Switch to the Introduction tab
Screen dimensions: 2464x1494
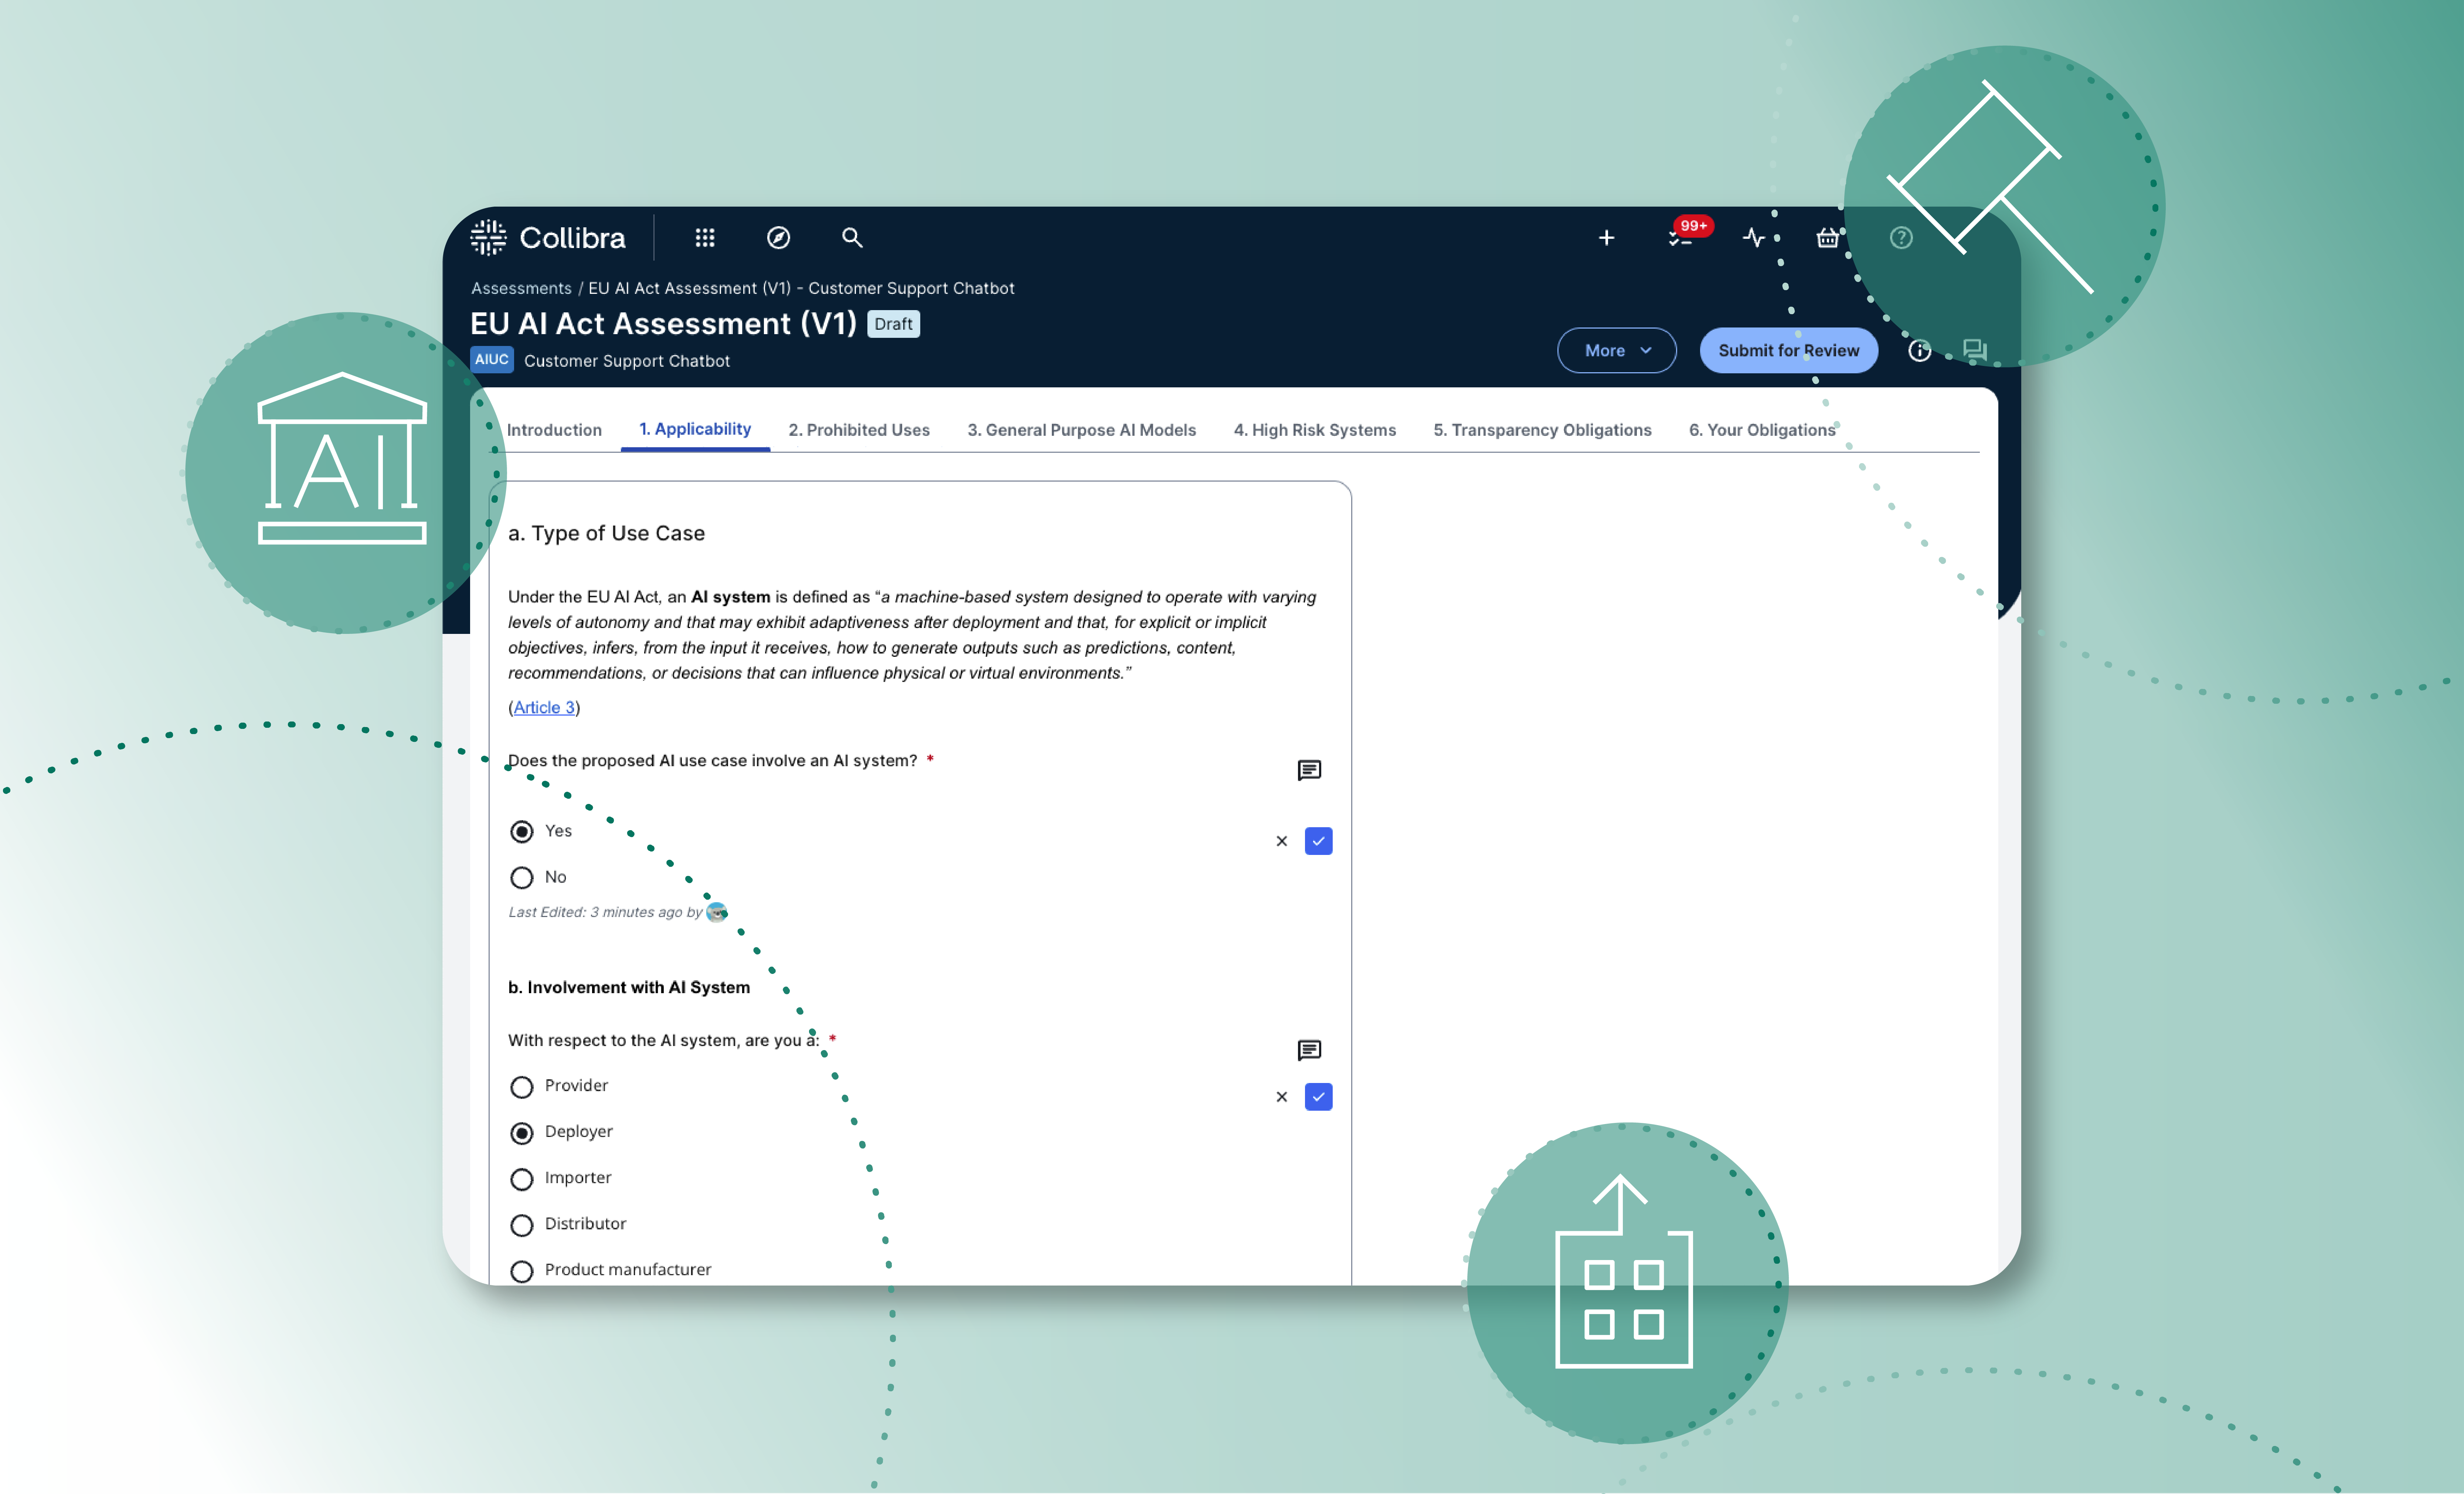point(554,430)
